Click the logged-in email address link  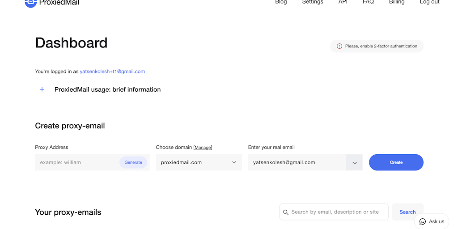click(112, 72)
